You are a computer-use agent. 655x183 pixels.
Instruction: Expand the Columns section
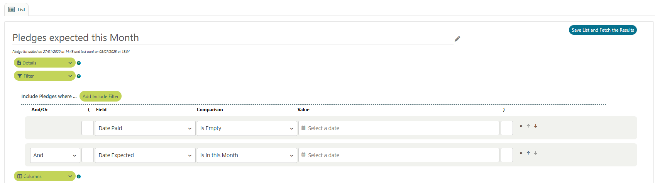(45, 176)
